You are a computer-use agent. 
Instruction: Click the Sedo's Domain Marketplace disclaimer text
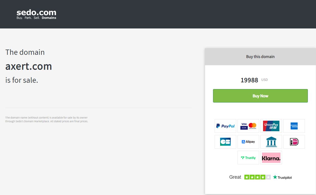point(47,119)
